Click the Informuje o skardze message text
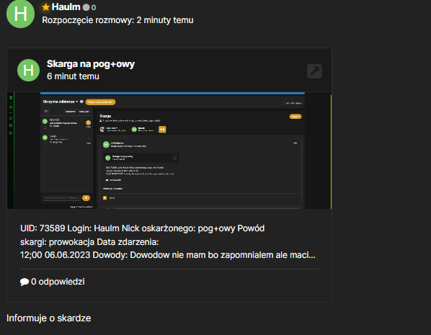The width and height of the screenshot is (431, 335). (x=49, y=318)
